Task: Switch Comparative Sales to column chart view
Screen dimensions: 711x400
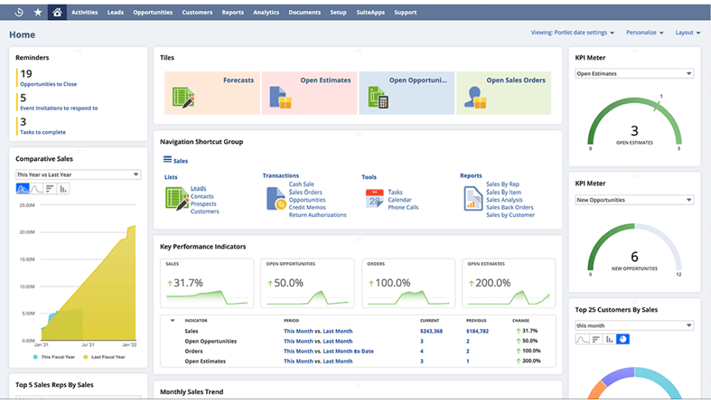Action: (63, 189)
